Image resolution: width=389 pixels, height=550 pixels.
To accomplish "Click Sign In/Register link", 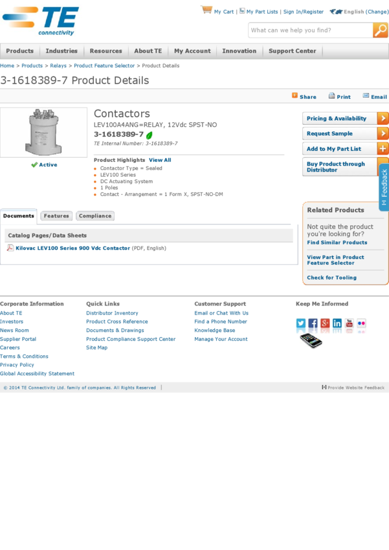I will click(x=304, y=12).
